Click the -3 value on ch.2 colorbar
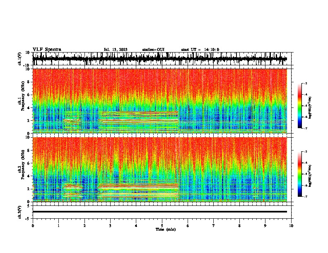This screenshot has height=253, width=328. click(305, 152)
